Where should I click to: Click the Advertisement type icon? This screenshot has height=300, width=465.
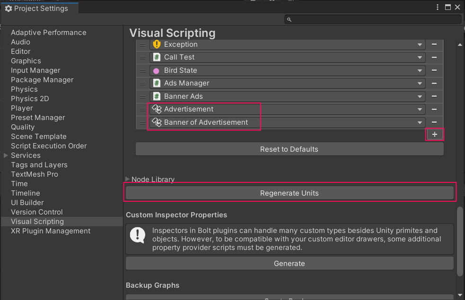pos(157,109)
